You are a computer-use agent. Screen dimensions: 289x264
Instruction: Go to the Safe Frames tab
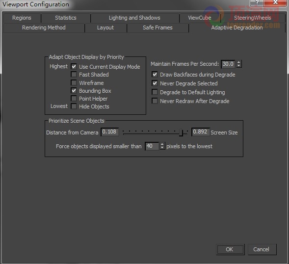click(x=158, y=27)
